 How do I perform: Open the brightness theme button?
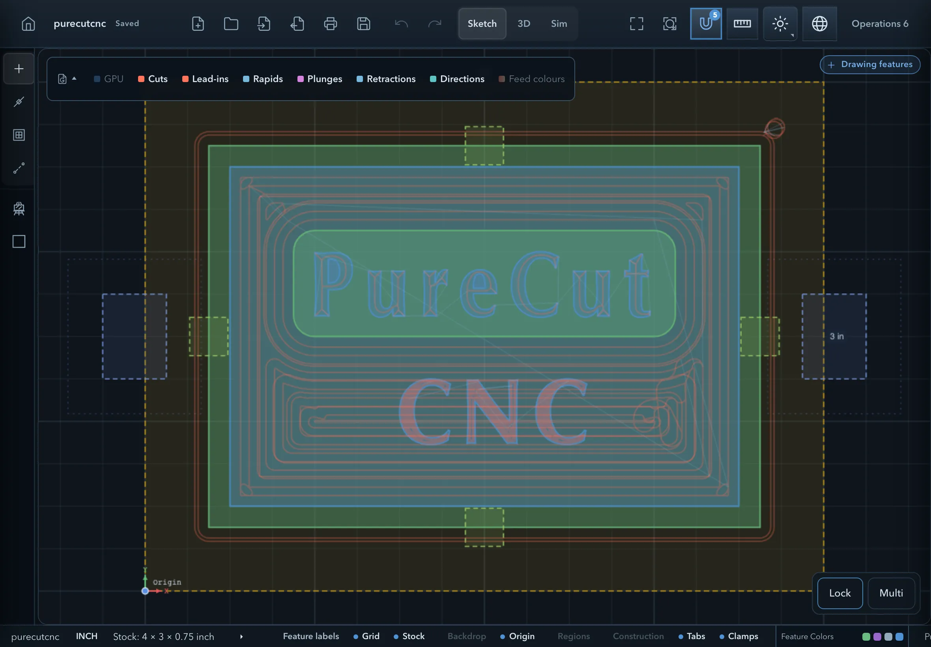780,24
